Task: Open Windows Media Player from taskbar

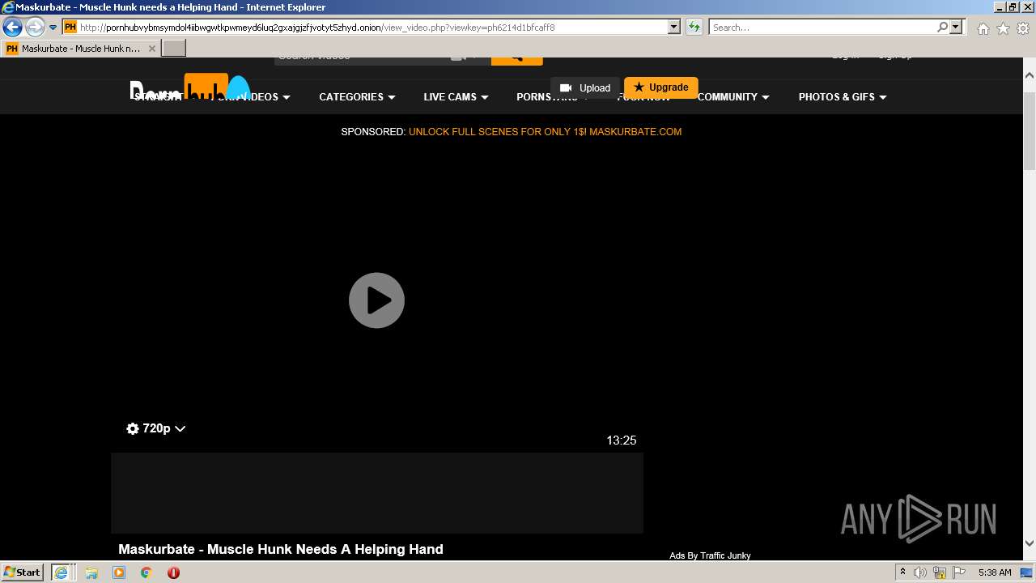Action: 119,572
